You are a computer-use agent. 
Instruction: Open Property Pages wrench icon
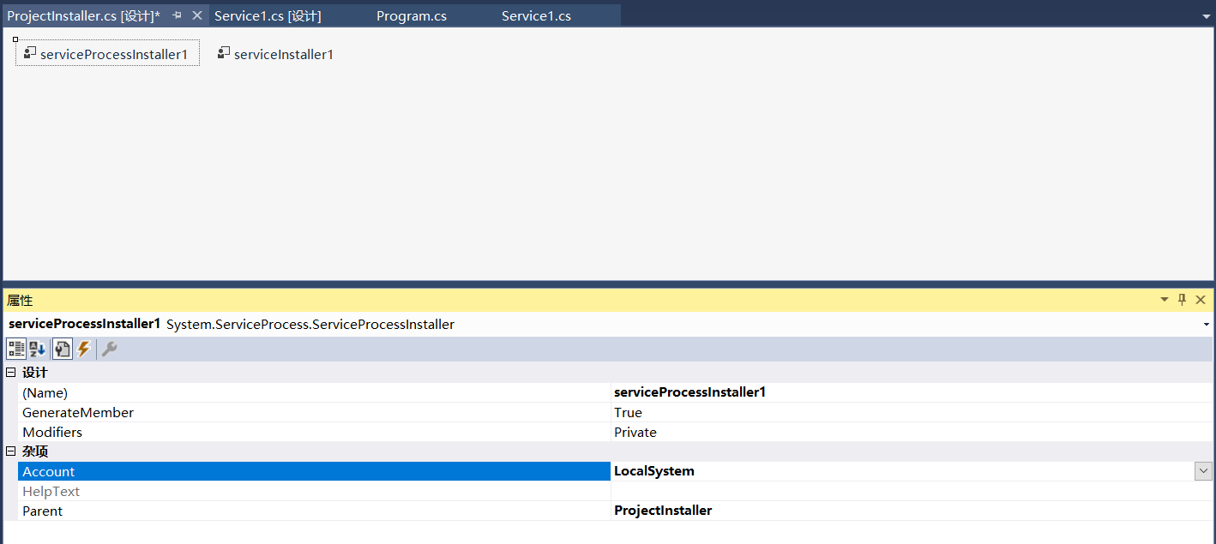109,349
